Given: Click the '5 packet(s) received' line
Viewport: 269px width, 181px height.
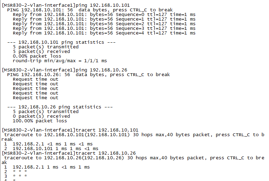Looking at the screenshot, I should pyautogui.click(x=41, y=51).
